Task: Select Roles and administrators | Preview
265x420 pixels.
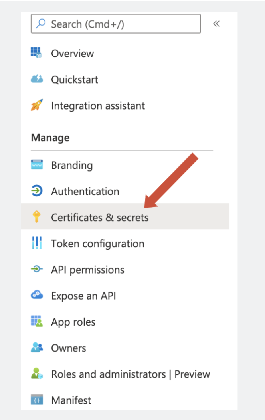Action: tap(131, 374)
